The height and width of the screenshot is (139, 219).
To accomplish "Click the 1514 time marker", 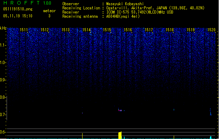I will coord(86,30).
